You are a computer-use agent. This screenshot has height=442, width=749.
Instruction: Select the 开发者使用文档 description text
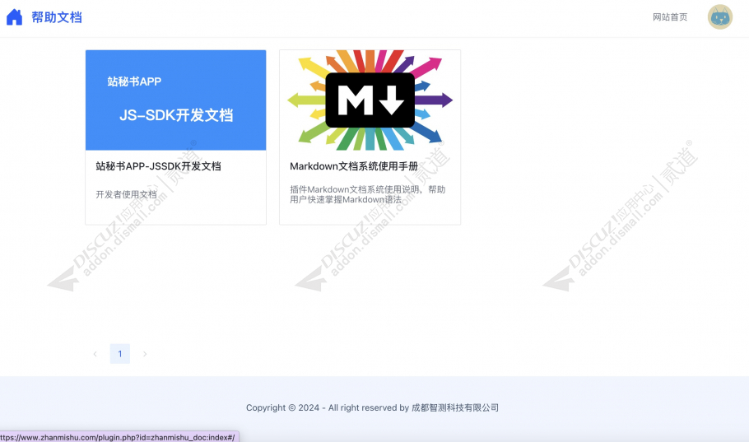pyautogui.click(x=126, y=194)
